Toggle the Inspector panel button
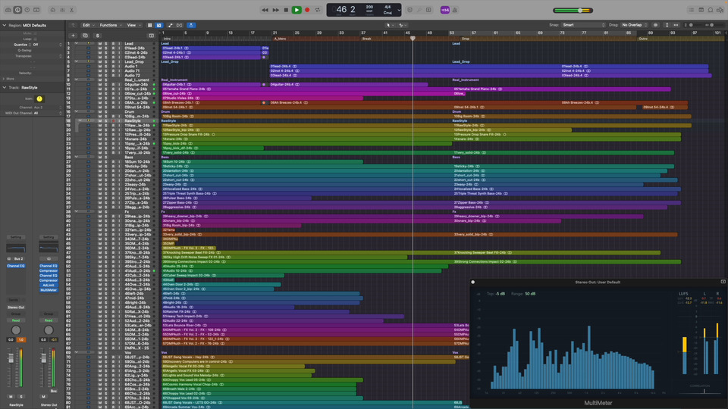 click(17, 10)
